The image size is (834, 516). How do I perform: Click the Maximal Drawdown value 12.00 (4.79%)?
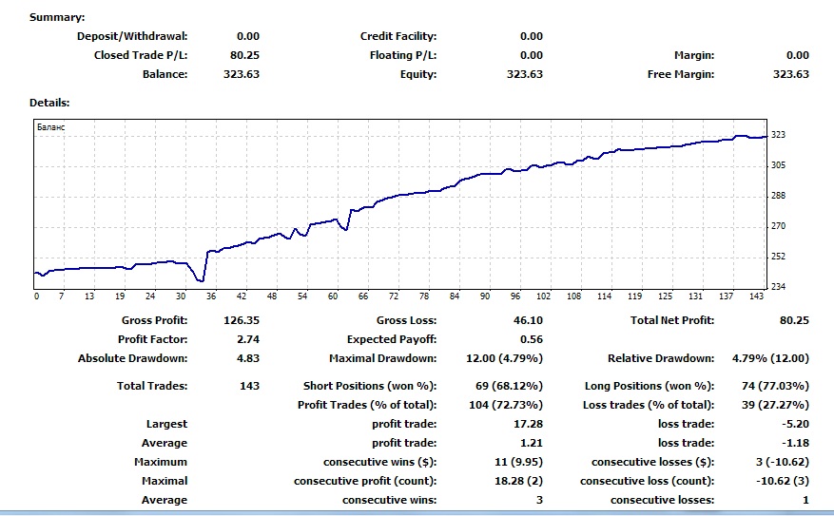504,358
